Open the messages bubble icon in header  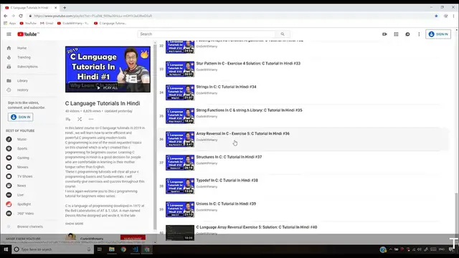(407, 34)
